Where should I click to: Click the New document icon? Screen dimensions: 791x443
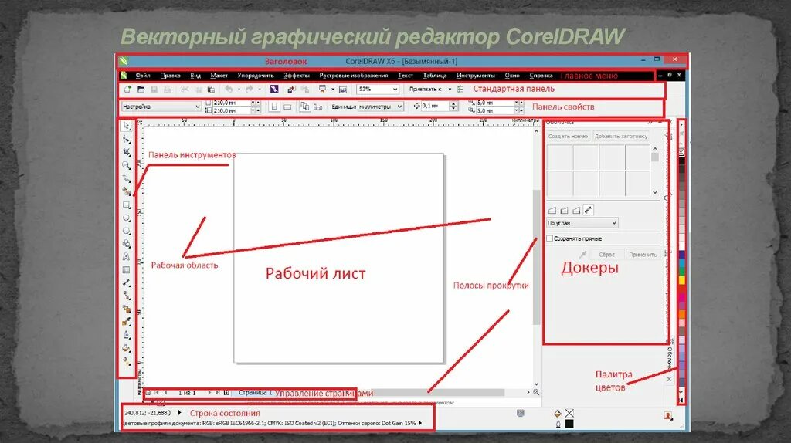pyautogui.click(x=127, y=90)
